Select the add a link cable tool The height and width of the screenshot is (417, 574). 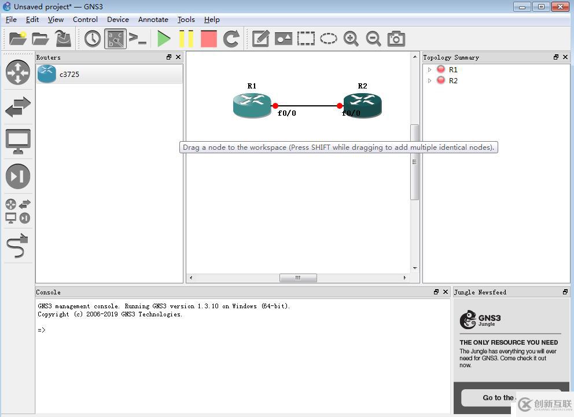click(x=17, y=246)
